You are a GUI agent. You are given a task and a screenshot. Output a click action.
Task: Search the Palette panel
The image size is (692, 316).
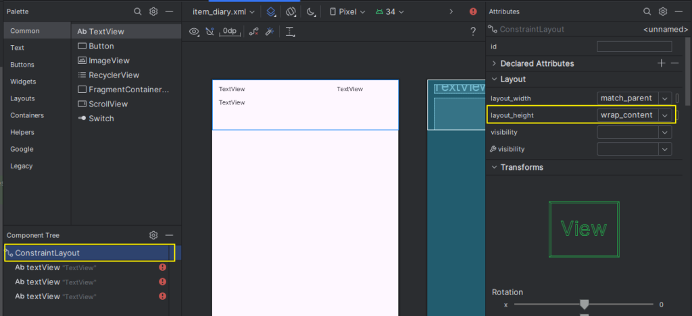coord(138,11)
